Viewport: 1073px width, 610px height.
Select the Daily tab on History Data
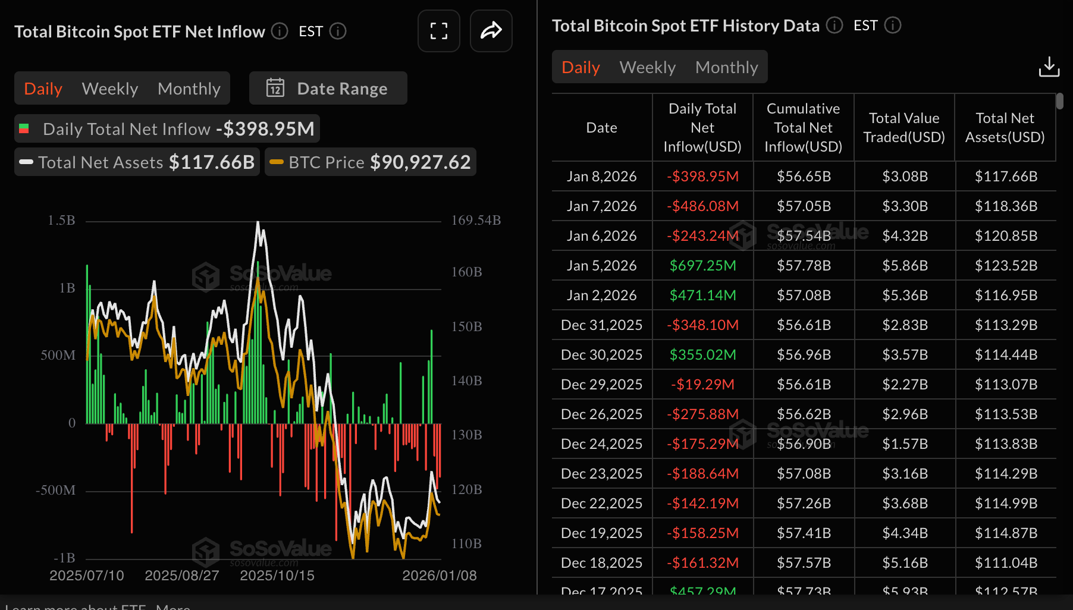click(x=580, y=67)
